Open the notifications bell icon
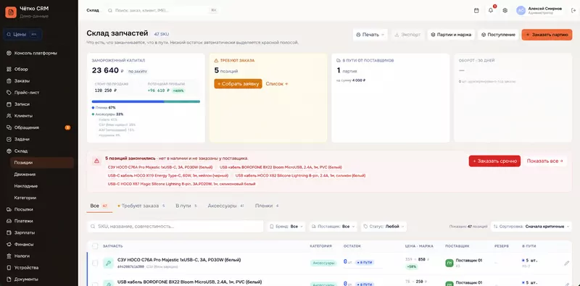The height and width of the screenshot is (286, 580). [491, 10]
